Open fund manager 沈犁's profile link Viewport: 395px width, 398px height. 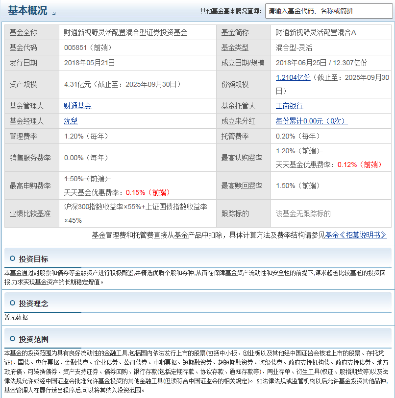point(71,121)
